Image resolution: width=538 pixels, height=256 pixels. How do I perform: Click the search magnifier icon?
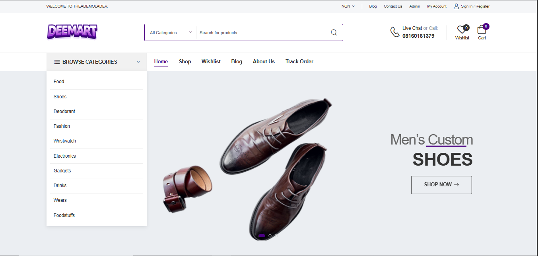(334, 33)
